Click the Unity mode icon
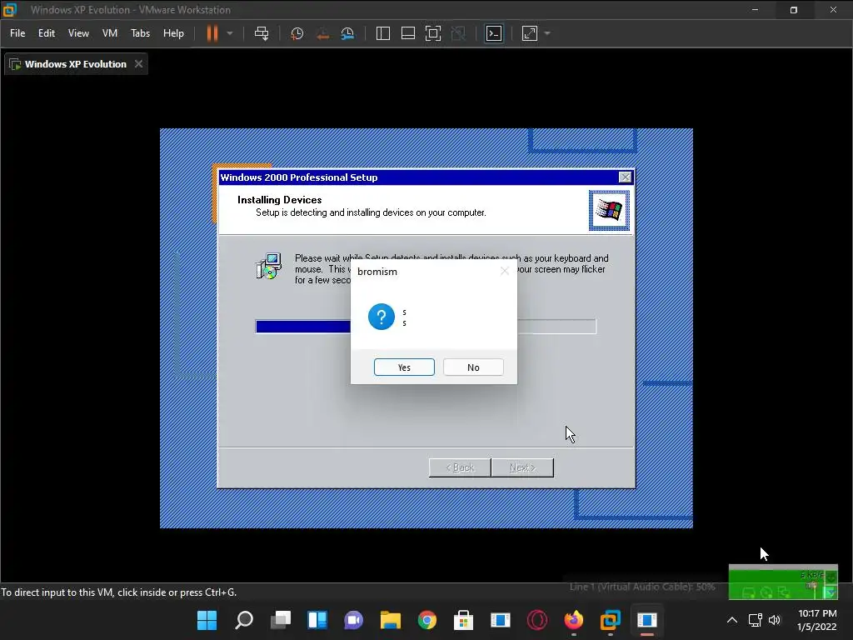This screenshot has height=640, width=853. [459, 33]
